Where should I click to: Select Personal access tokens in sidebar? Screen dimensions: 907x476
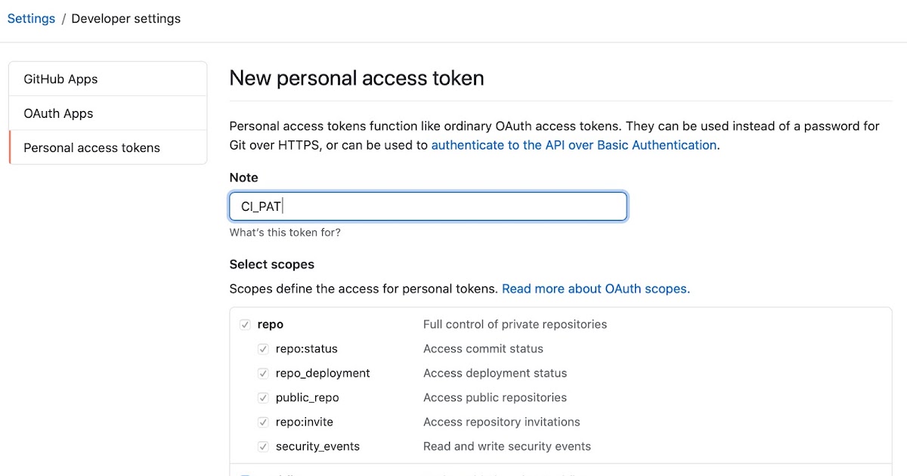pos(92,147)
